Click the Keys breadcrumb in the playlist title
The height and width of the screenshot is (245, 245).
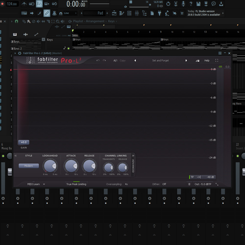pyautogui.click(x=111, y=21)
